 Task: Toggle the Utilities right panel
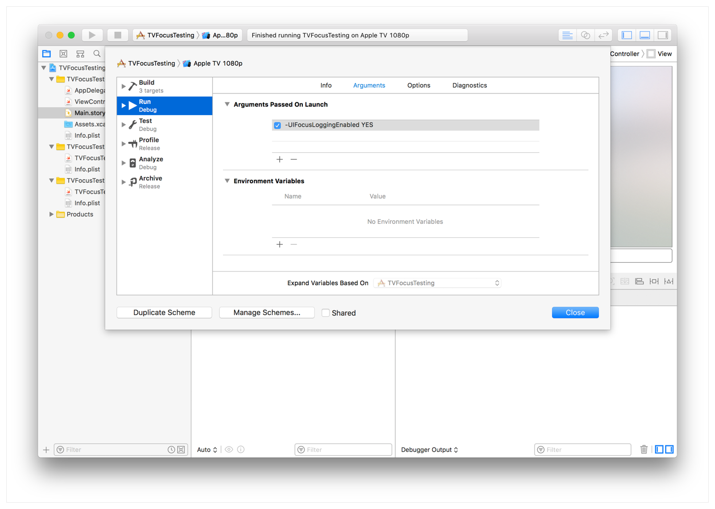(663, 35)
